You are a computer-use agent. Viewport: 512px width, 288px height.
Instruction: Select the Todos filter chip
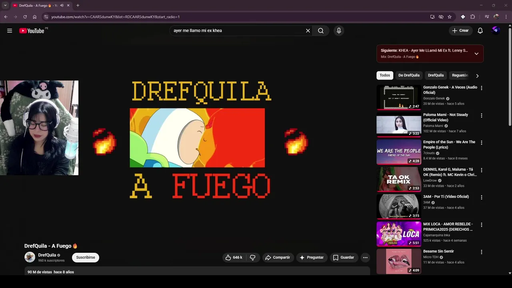pos(385,75)
